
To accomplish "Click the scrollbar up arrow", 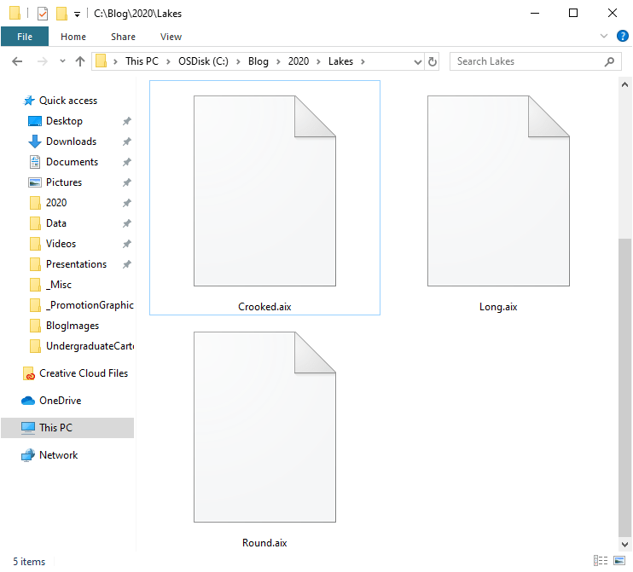I will [x=624, y=84].
